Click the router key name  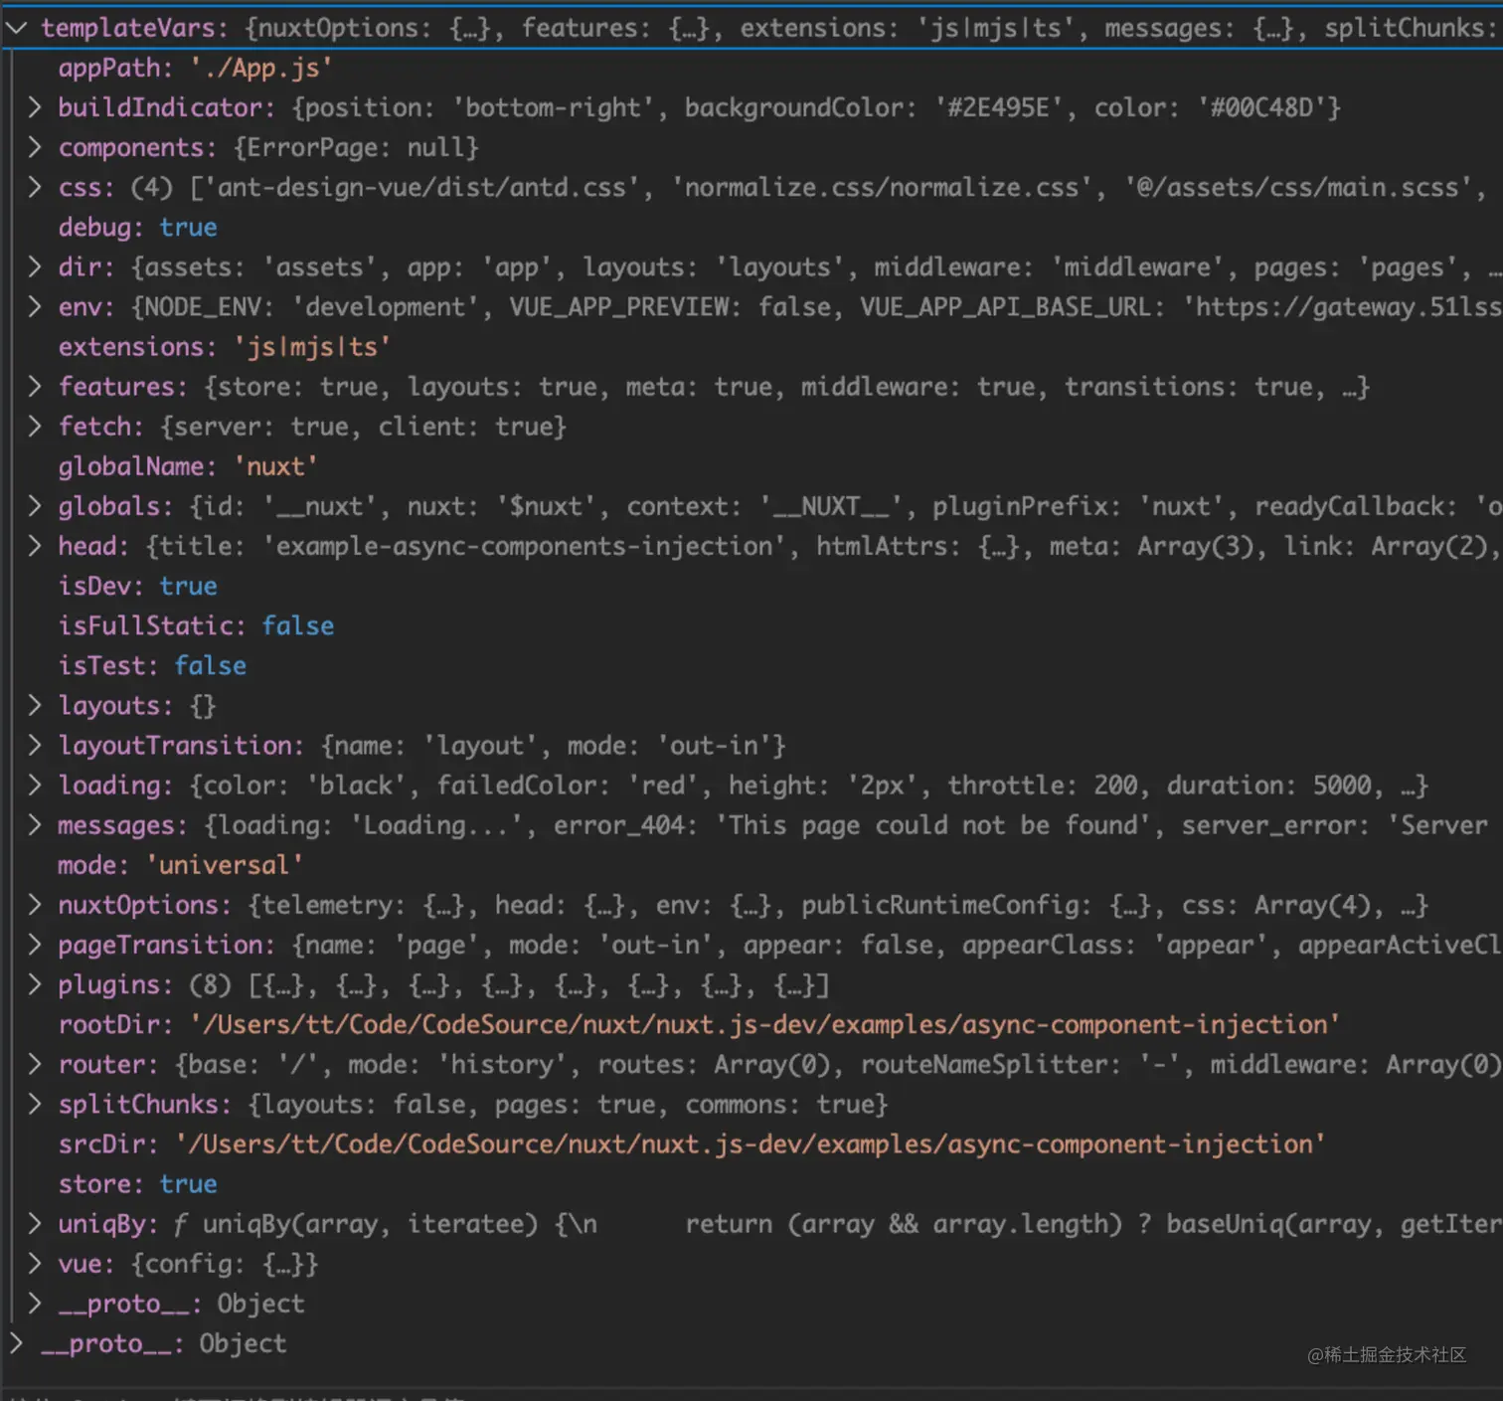point(101,1064)
